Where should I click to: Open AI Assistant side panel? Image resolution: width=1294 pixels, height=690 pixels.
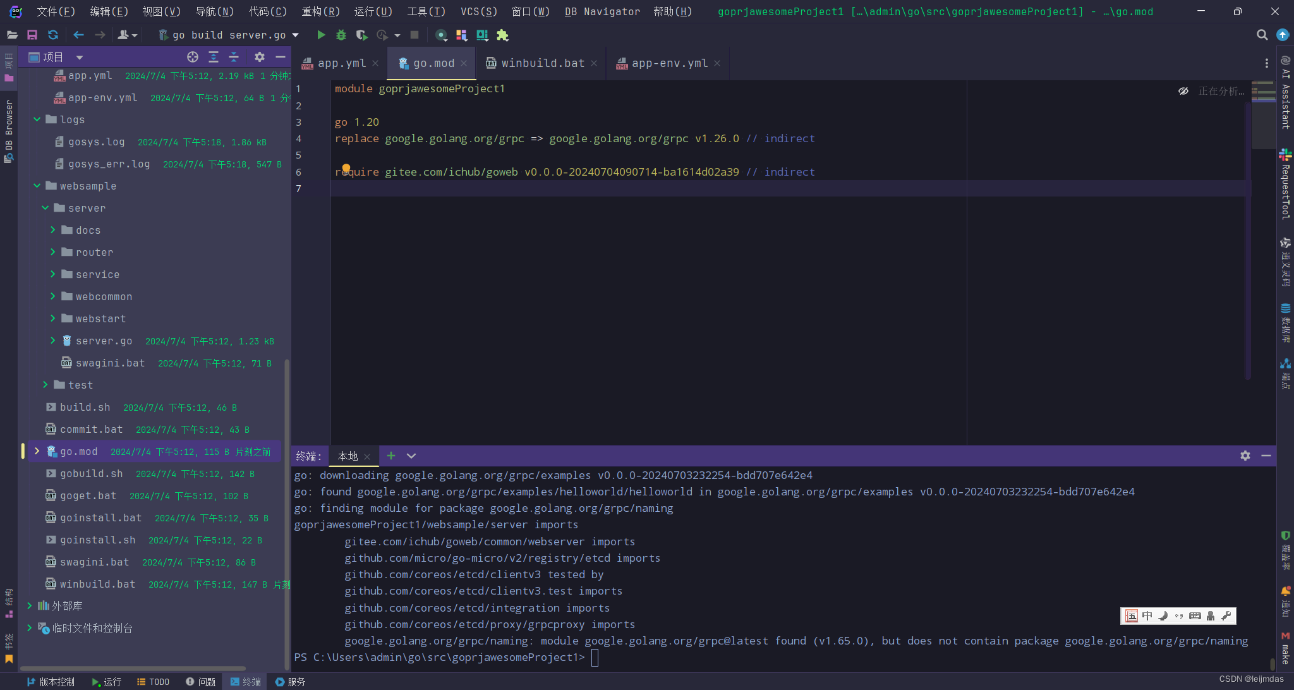(x=1285, y=92)
